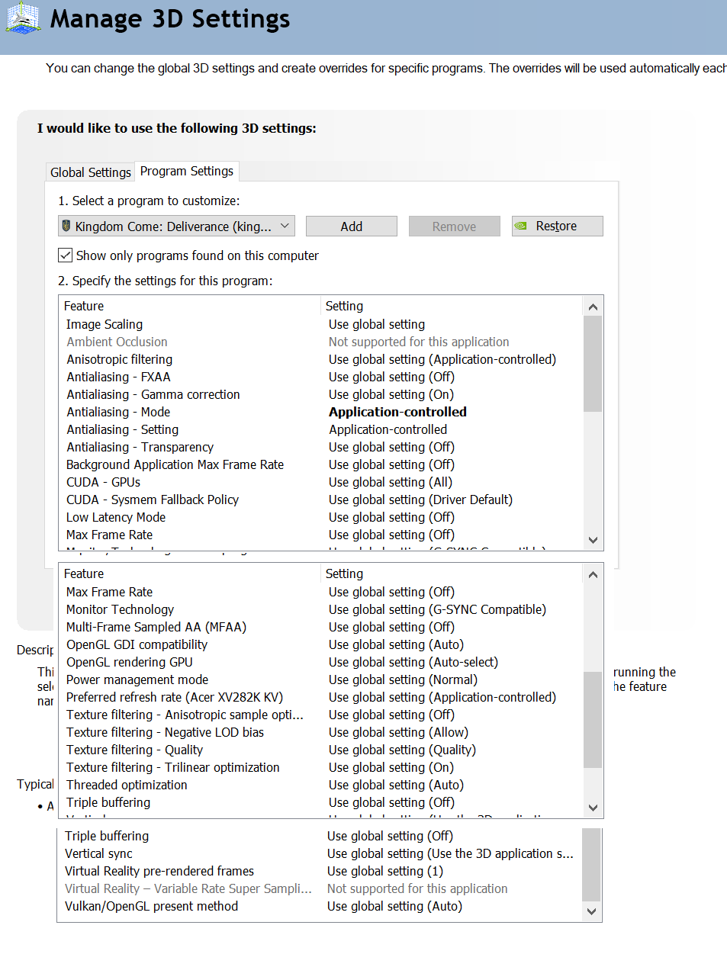
Task: Select Virtual Reality – Variable Rate Super Sampling row
Action: pos(320,888)
